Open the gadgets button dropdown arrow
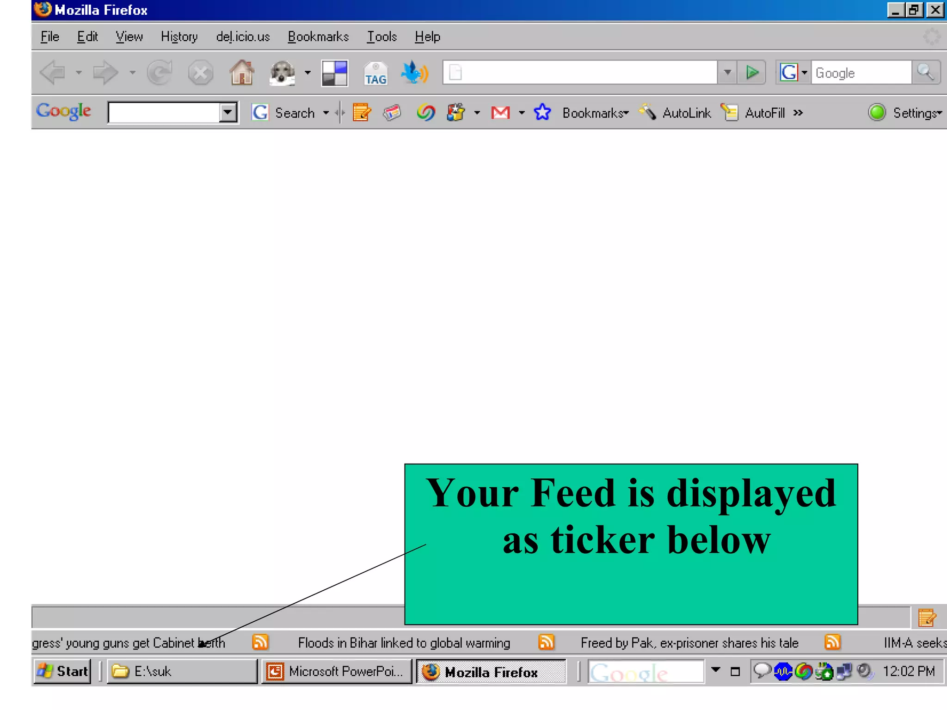Image resolution: width=947 pixels, height=710 pixels. point(477,113)
